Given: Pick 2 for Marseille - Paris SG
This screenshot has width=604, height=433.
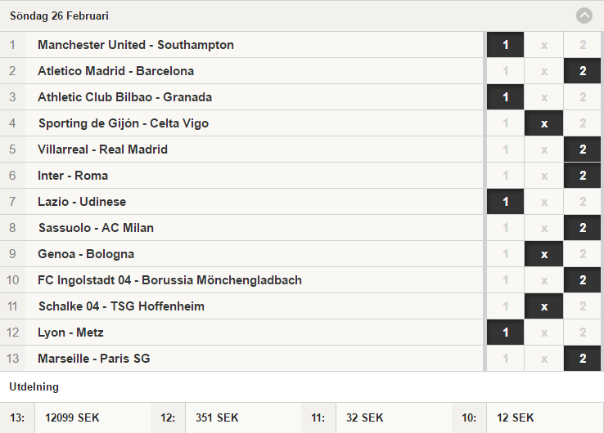Looking at the screenshot, I should [582, 359].
